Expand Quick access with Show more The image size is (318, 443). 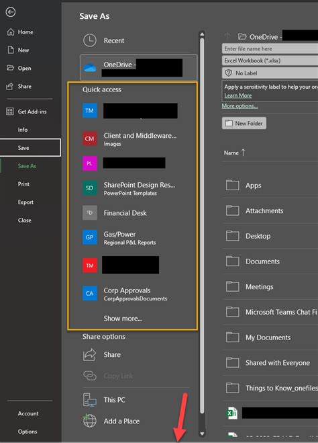[123, 319]
